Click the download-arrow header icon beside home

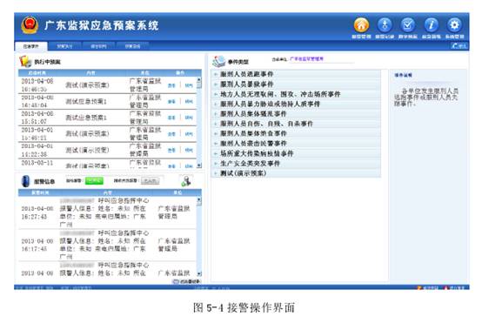click(385, 25)
